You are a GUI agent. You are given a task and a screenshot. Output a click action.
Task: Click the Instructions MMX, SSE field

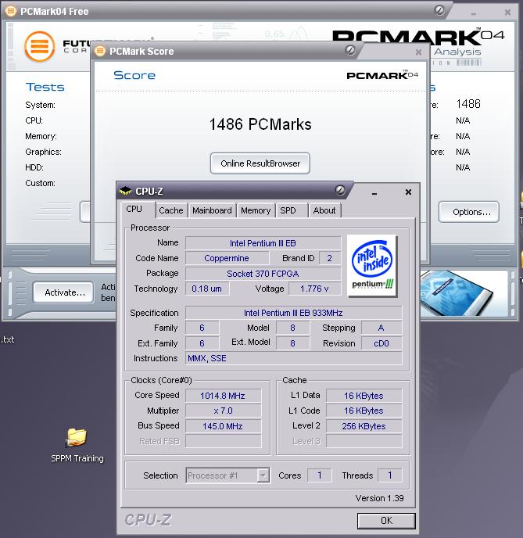click(293, 358)
